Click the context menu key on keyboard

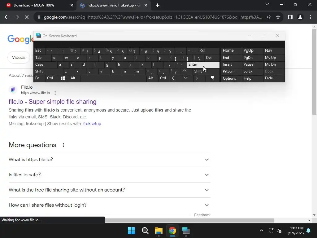pos(212,78)
